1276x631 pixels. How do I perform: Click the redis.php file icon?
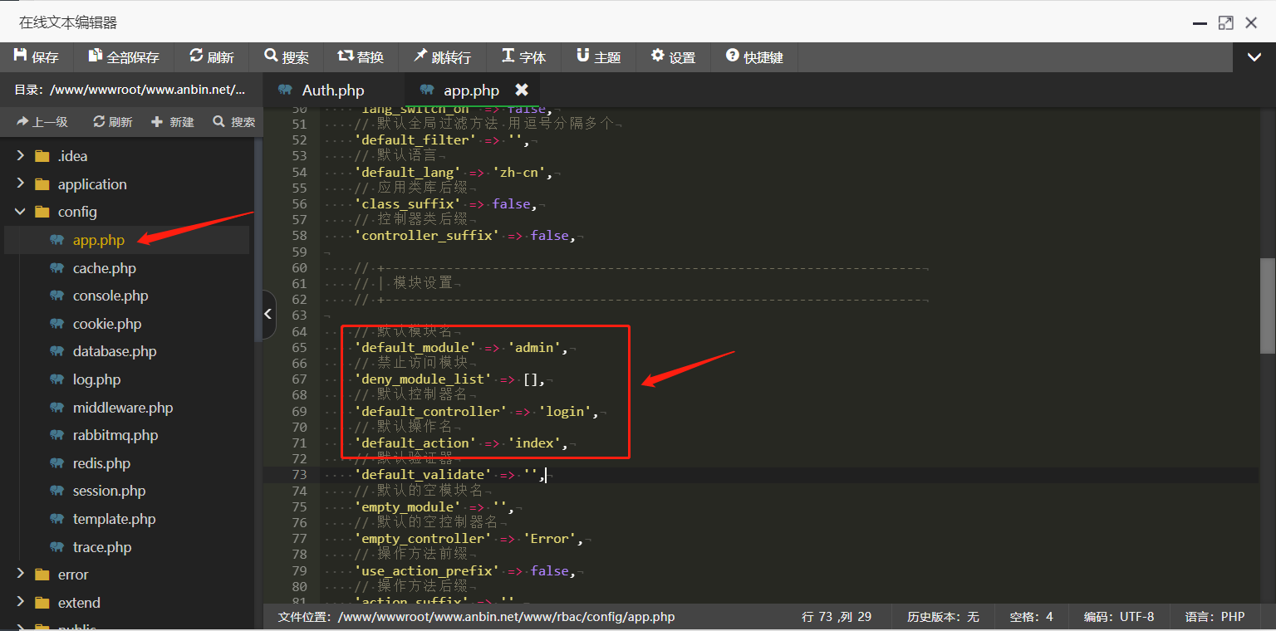(56, 463)
